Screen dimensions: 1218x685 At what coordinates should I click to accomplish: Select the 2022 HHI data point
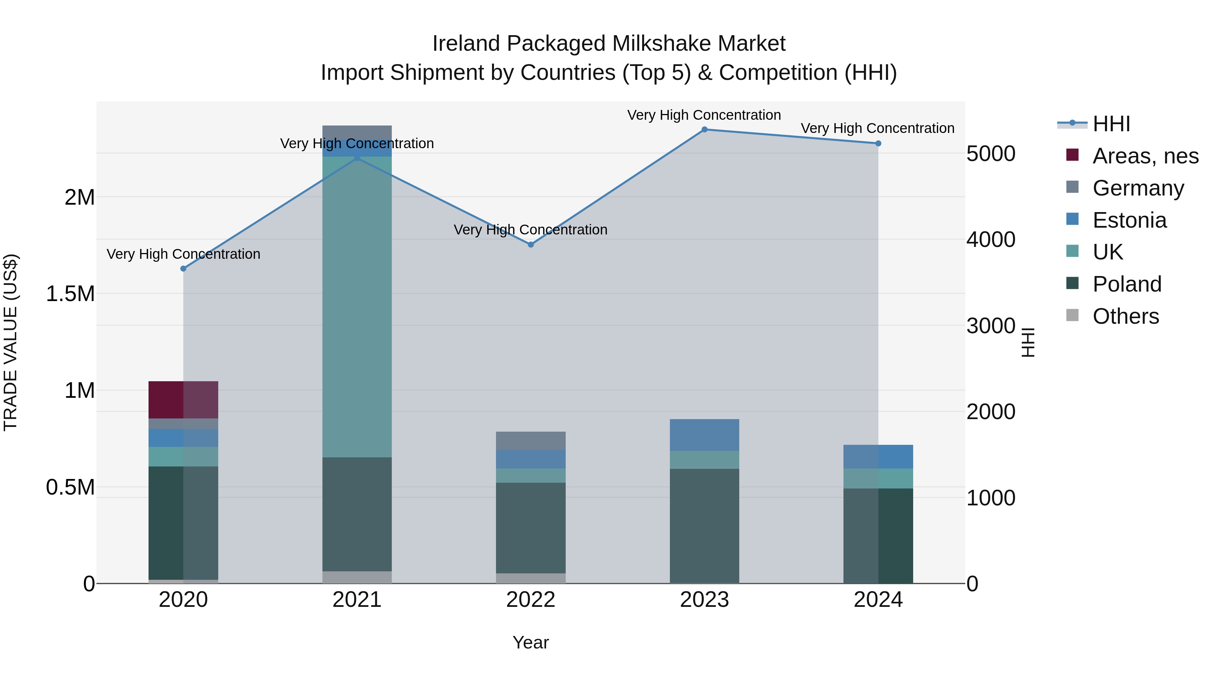coord(531,245)
